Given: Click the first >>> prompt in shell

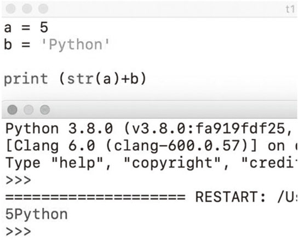Looking at the screenshot, I should 18,180.
